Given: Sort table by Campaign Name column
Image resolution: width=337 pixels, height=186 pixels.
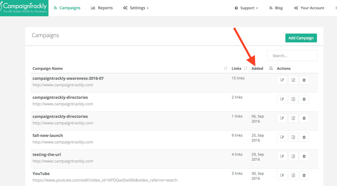Looking at the screenshot, I should pos(48,69).
